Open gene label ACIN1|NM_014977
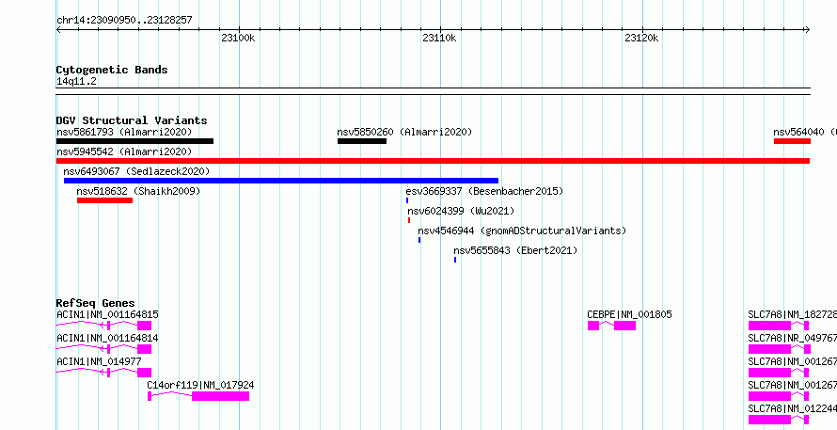The height and width of the screenshot is (430, 837). pos(99,361)
